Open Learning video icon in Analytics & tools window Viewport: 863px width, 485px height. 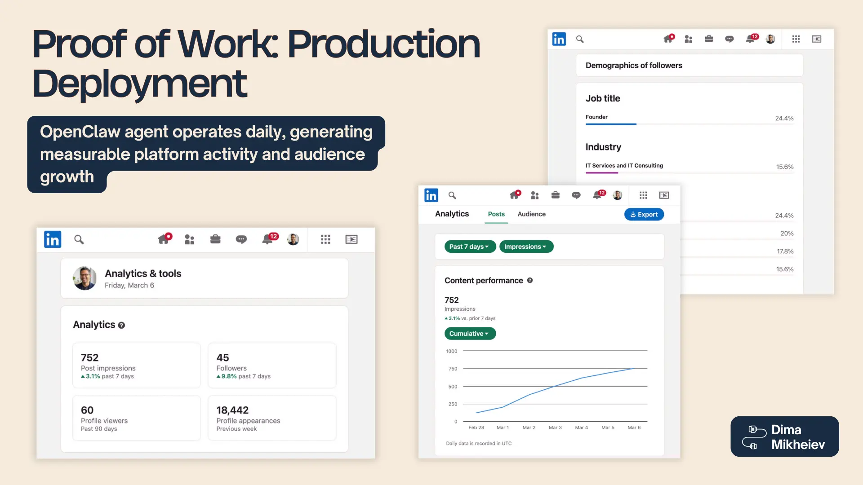click(351, 239)
